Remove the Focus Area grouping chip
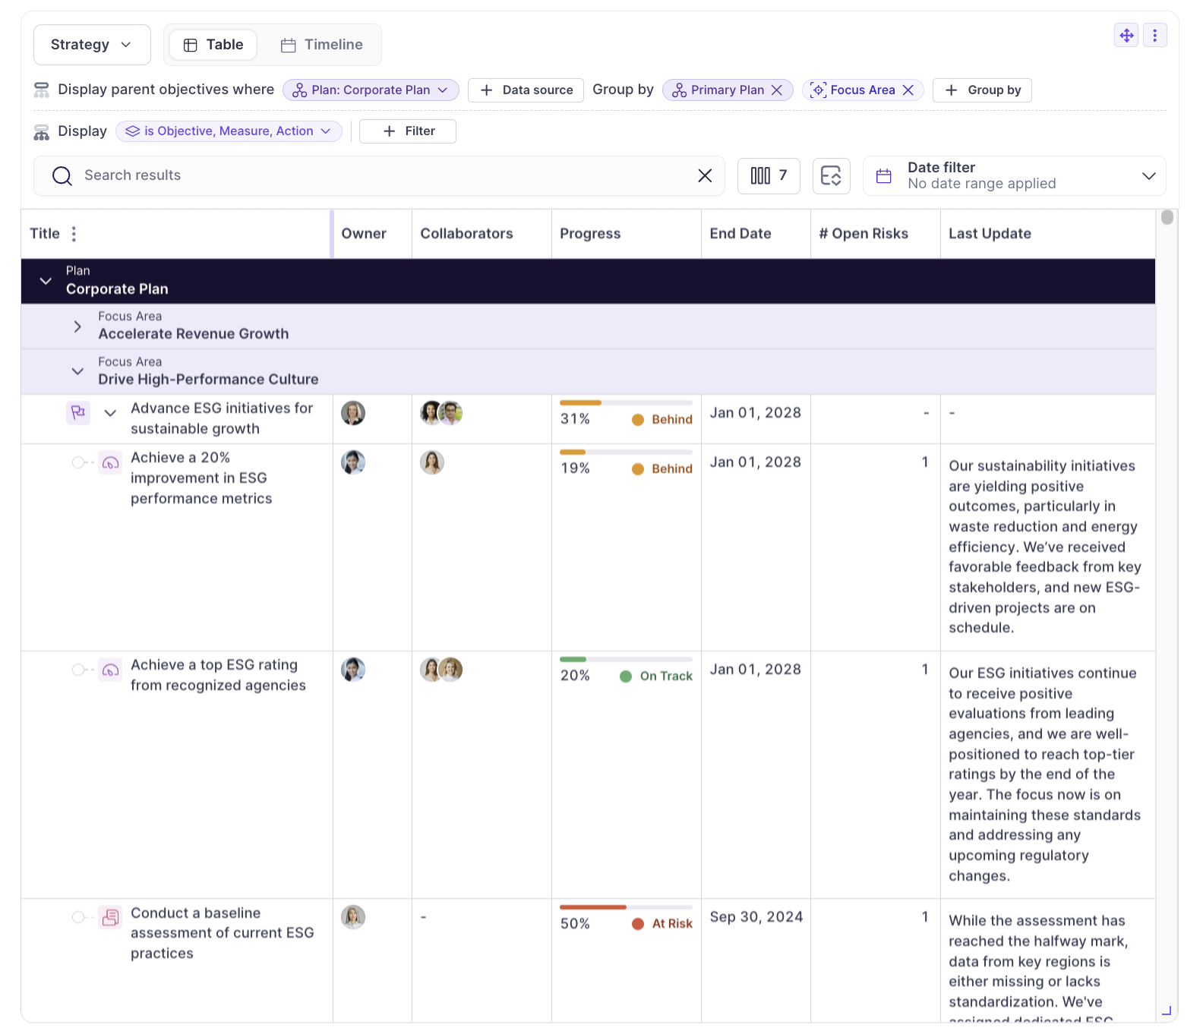This screenshot has height=1028, width=1203. click(x=908, y=90)
